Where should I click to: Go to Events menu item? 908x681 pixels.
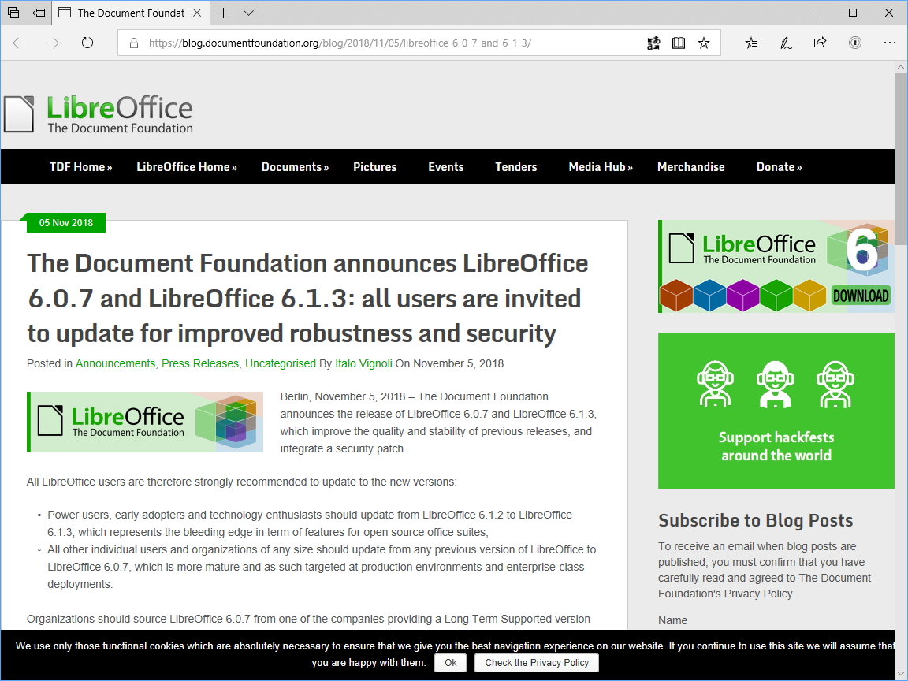click(446, 167)
